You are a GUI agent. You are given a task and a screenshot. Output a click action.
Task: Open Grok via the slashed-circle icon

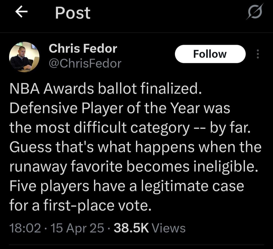click(x=255, y=12)
